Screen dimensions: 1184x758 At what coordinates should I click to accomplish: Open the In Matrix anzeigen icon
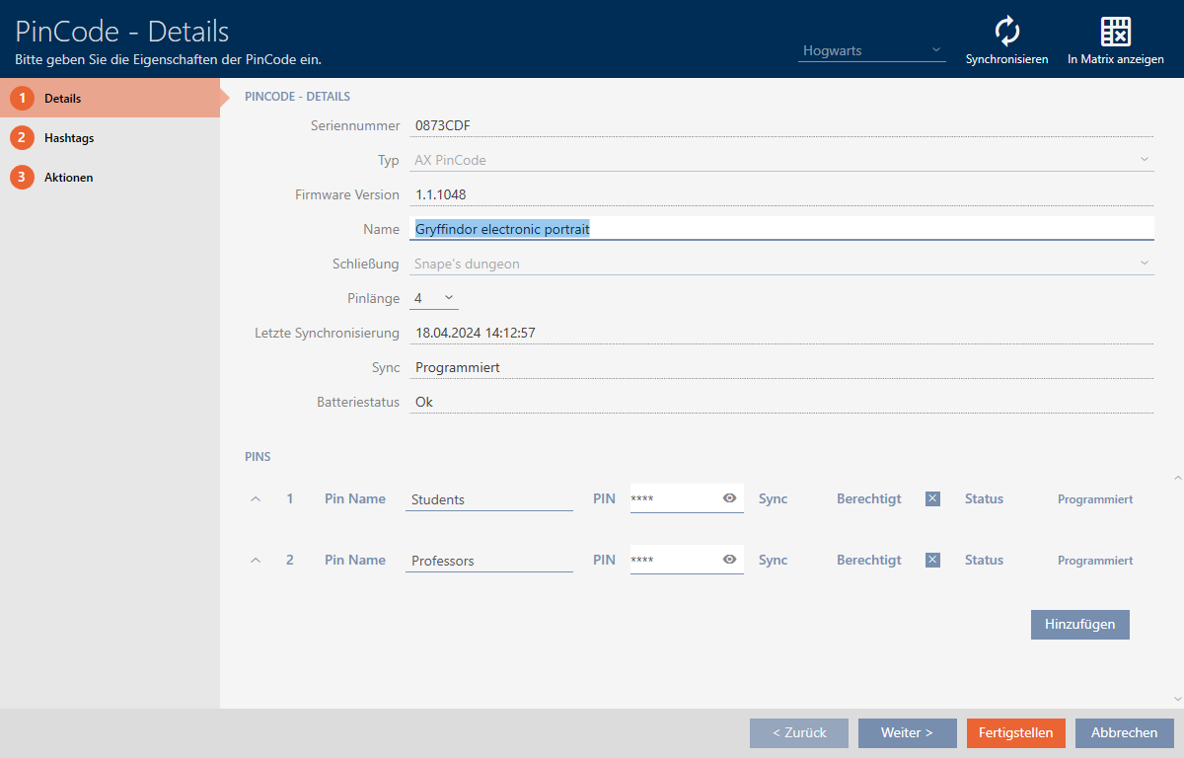coord(1115,32)
